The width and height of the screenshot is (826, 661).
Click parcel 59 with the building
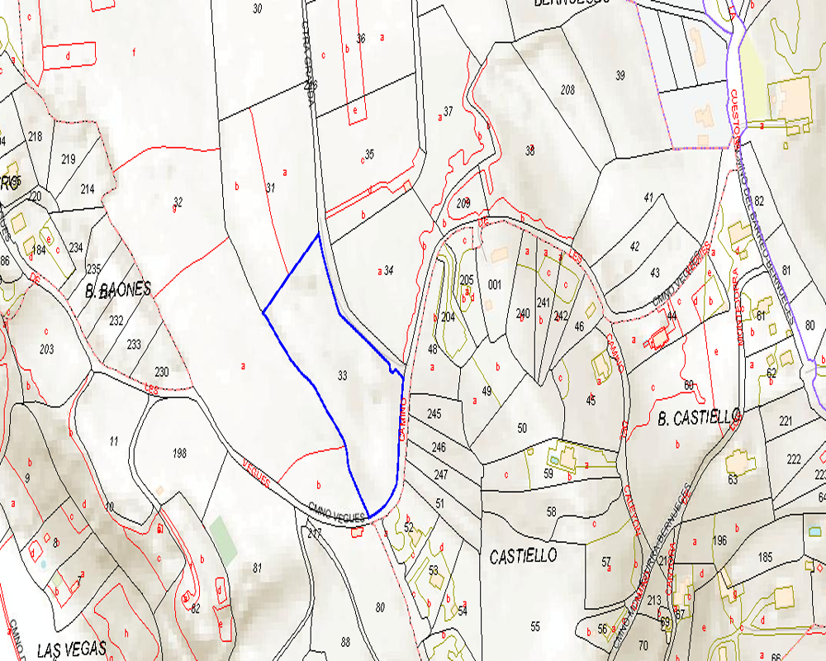[x=548, y=473]
